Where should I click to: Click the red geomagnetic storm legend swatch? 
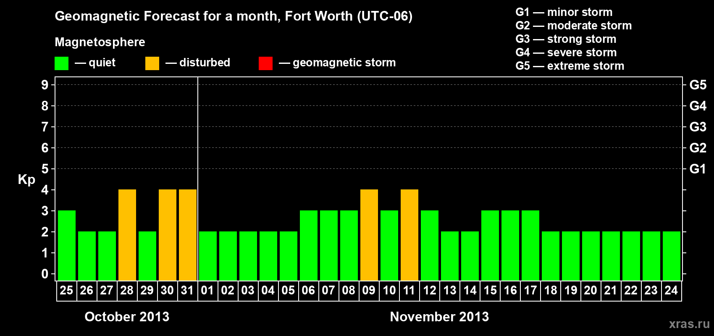(x=265, y=63)
